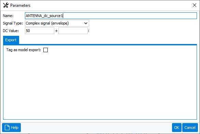Click the empty imaginary part DC Value field
This screenshot has width=200, height=134.
coord(73,31)
